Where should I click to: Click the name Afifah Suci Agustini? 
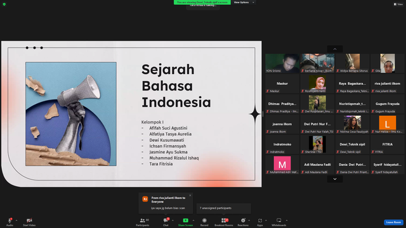point(168,128)
